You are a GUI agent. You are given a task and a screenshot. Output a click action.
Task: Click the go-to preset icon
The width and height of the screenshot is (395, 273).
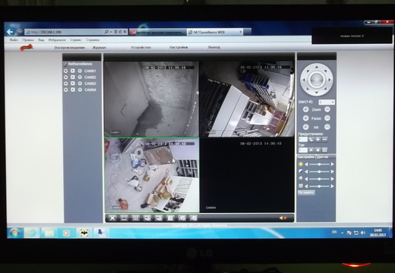point(311,140)
